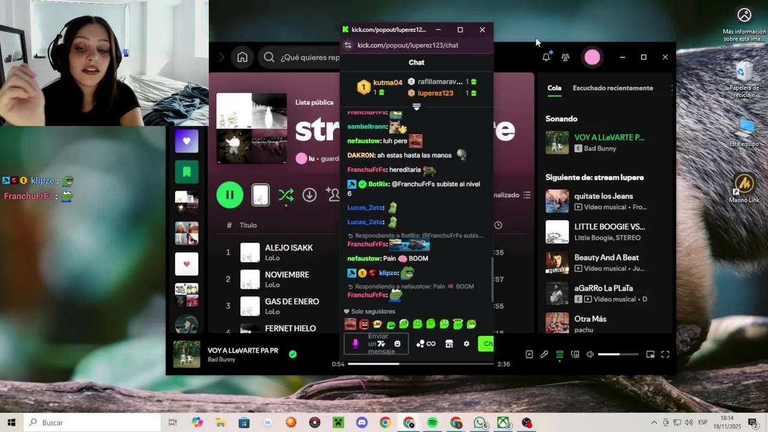Open the Kick chat shop icon
This screenshot has width=768, height=432.
point(449,344)
